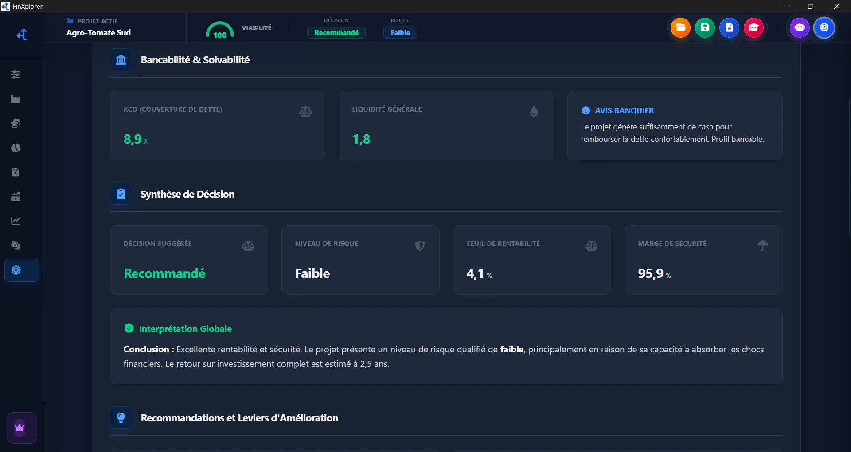Save project with the green floppy-disk button
Viewport: 851px width, 452px height.
705,27
